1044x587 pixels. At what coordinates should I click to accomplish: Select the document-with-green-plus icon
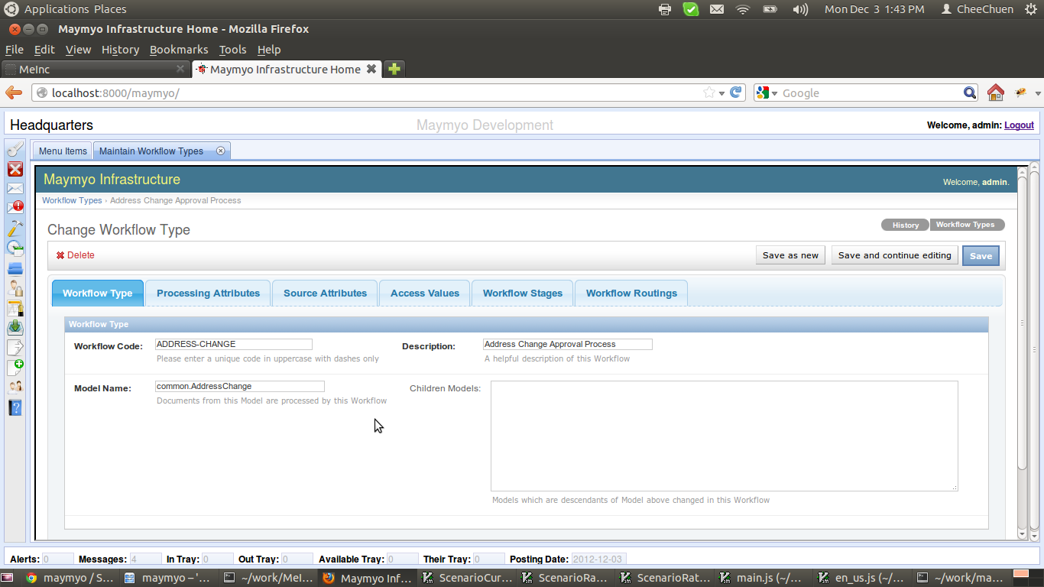15,366
